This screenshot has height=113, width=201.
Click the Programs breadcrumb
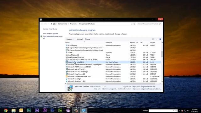[73, 24]
